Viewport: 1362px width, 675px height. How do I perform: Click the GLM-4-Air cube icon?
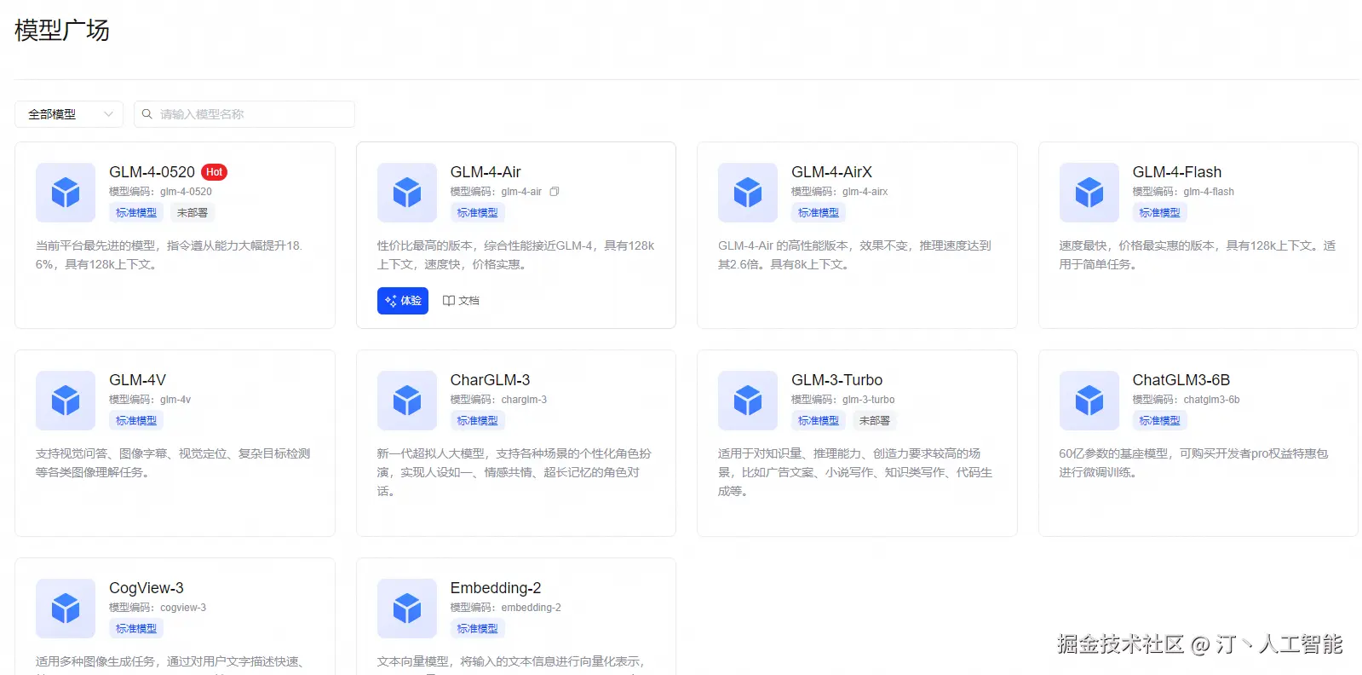tap(407, 193)
